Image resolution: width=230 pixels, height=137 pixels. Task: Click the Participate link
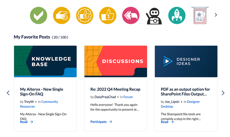(x=101, y=122)
